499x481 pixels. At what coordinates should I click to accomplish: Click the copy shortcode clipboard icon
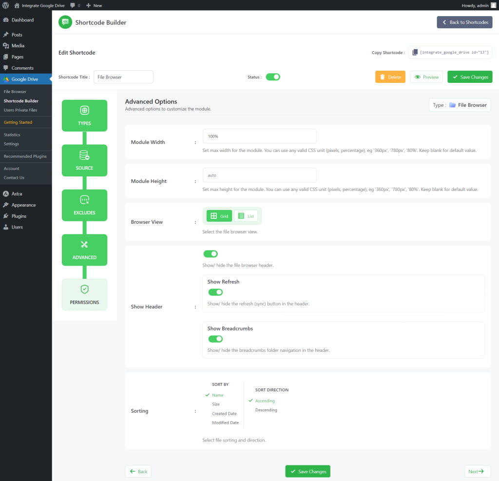click(x=415, y=52)
